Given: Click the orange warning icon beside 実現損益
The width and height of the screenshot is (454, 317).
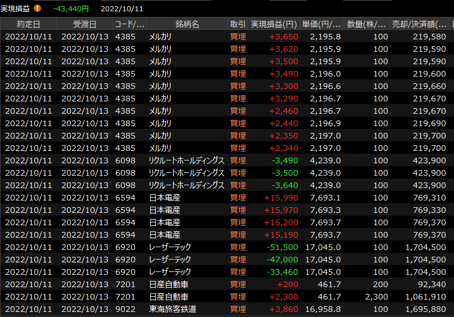Looking at the screenshot, I should pos(38,8).
